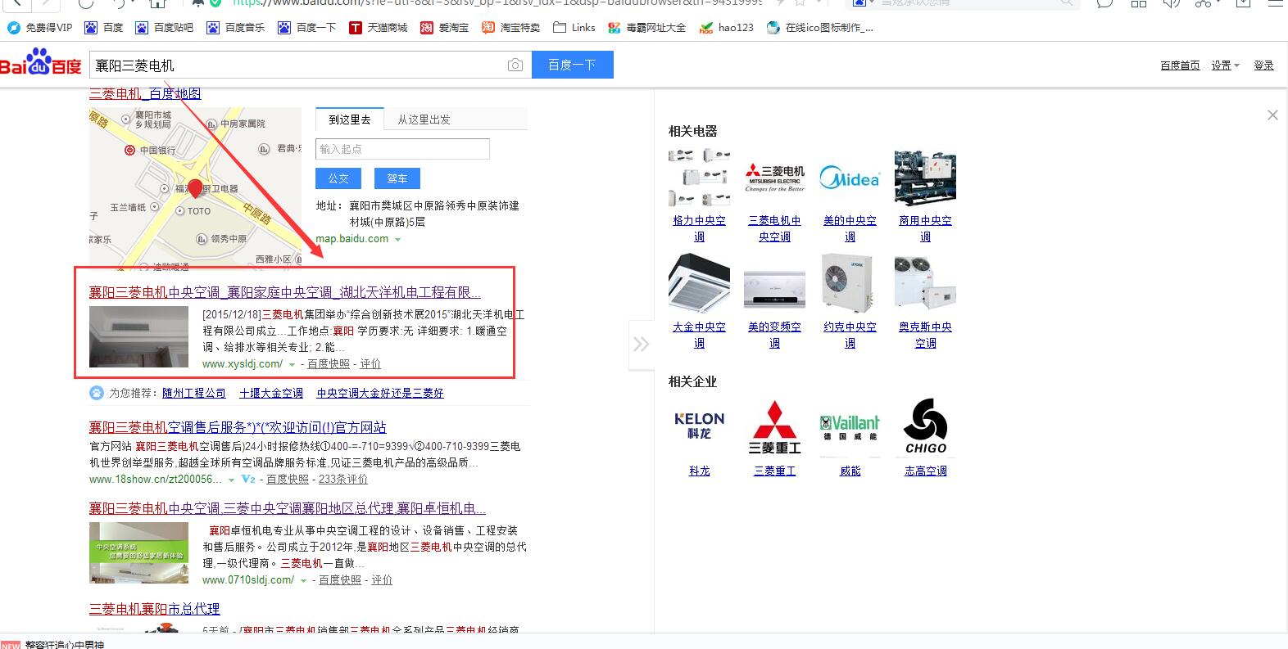
Task: Open the 百度首页 link
Action: click(1180, 65)
